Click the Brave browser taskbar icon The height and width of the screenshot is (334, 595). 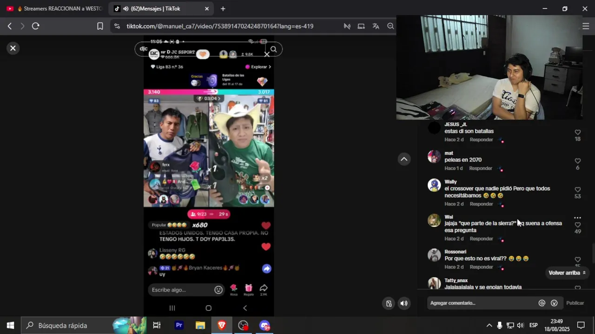tap(222, 325)
